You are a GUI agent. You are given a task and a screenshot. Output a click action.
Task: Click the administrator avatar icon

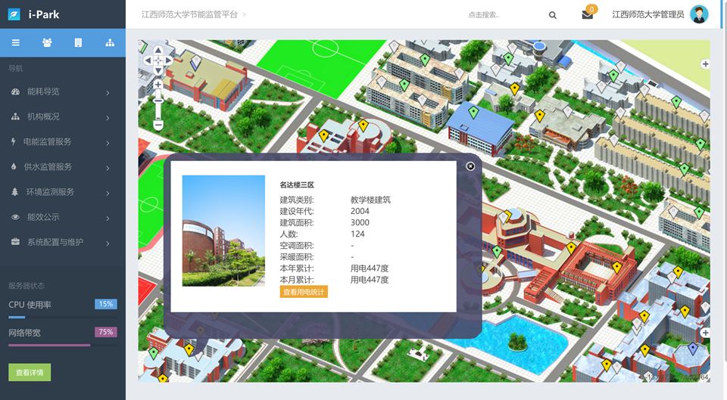[699, 14]
